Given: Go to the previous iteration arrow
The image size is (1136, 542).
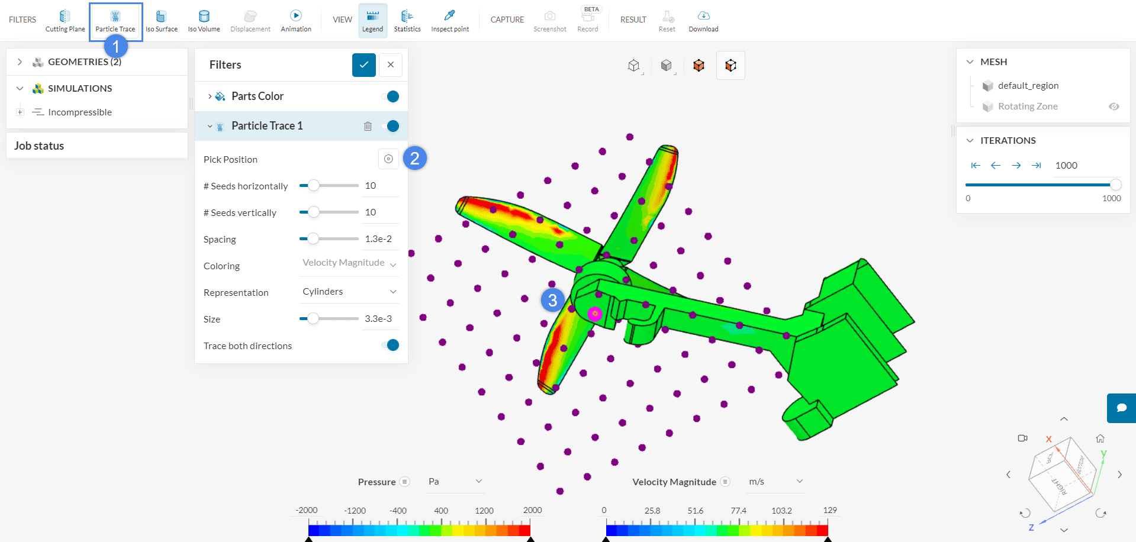Looking at the screenshot, I should 996,165.
